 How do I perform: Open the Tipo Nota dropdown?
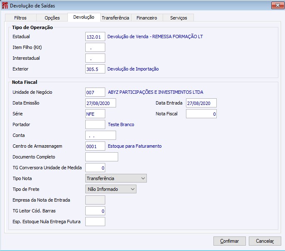[x=116, y=178]
